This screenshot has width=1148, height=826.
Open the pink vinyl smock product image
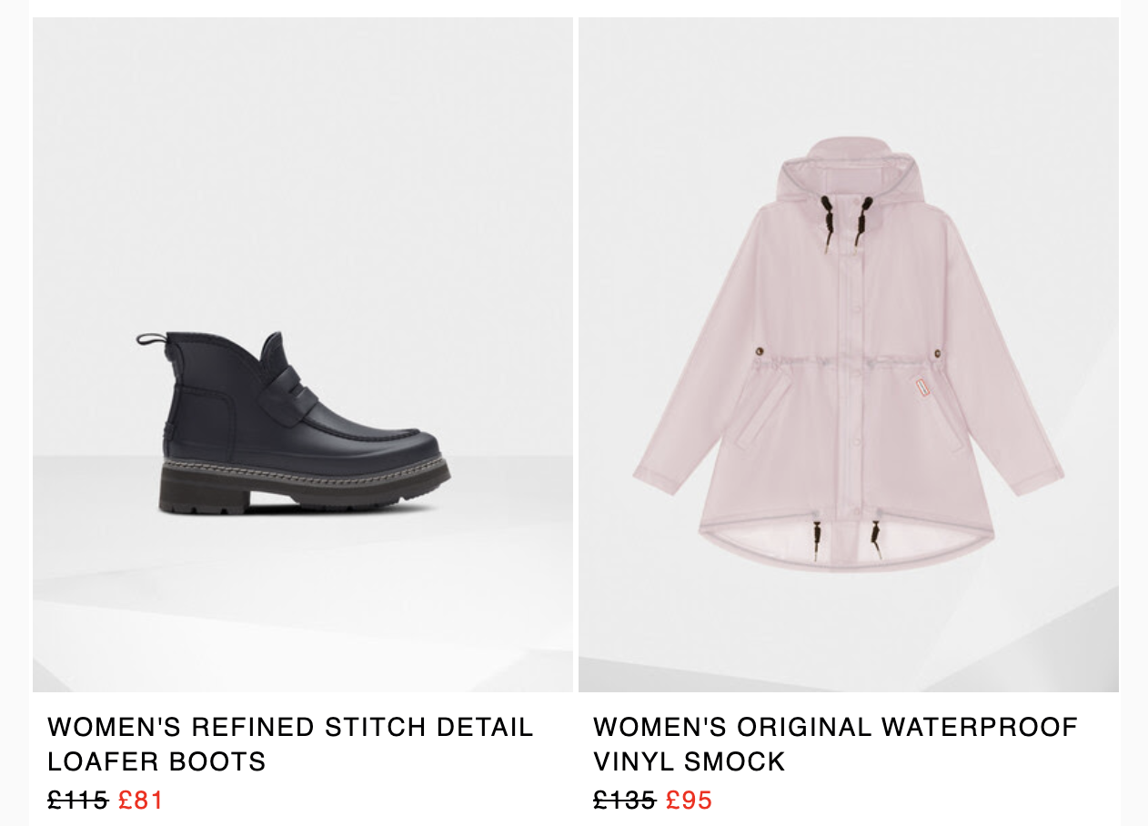coord(849,355)
